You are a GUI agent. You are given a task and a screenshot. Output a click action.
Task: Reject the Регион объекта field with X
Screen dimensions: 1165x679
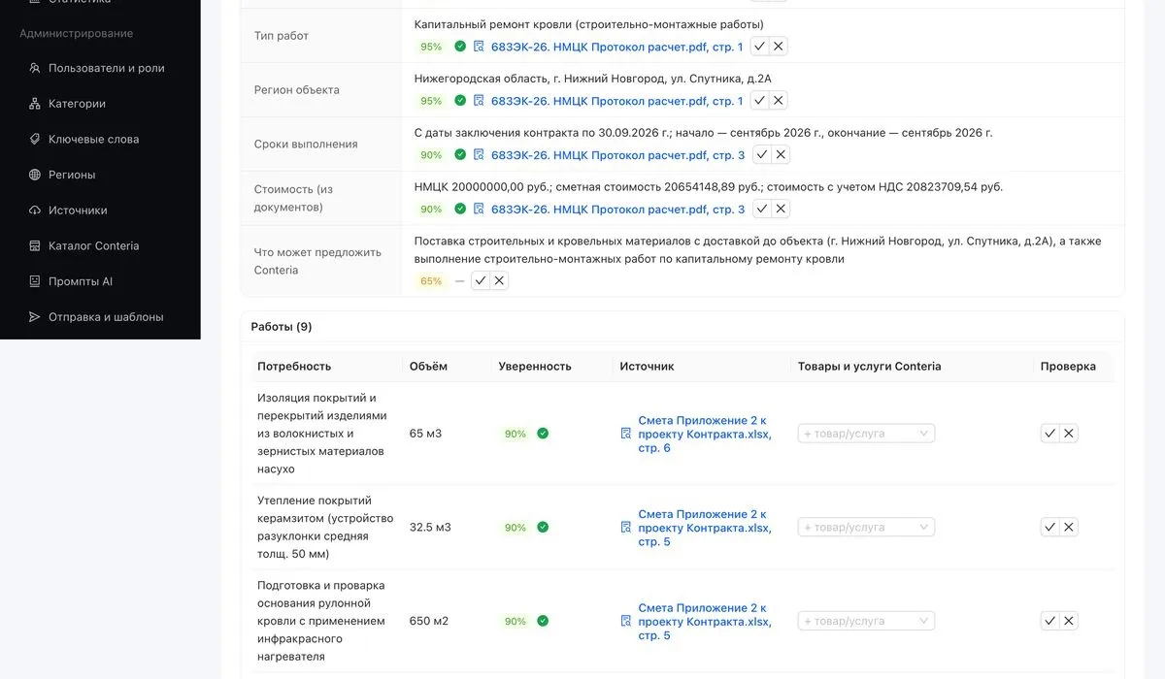click(x=779, y=101)
